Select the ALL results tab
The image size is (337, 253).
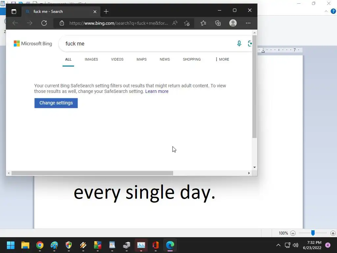68,59
